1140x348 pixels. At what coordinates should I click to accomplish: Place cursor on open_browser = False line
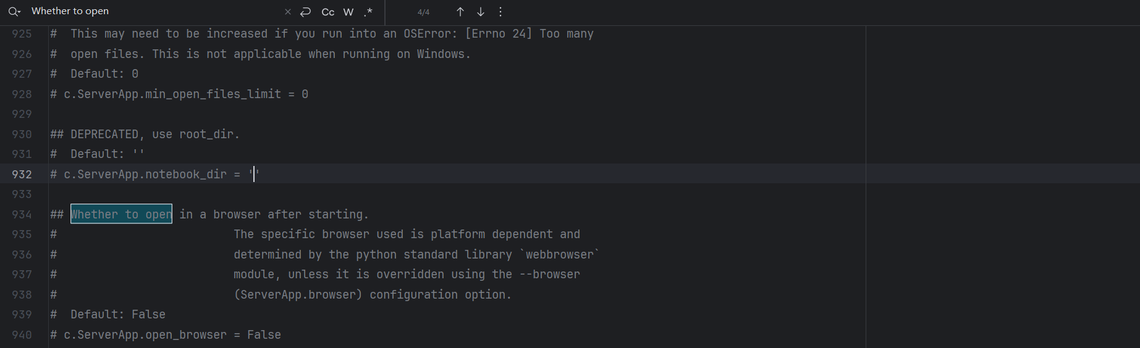point(166,335)
